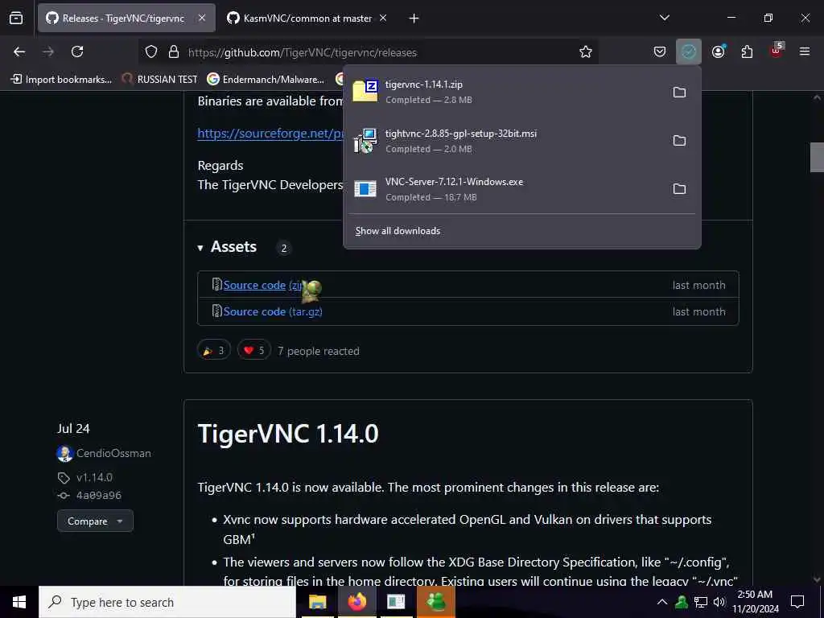Open the Firefox account icon

tap(719, 51)
